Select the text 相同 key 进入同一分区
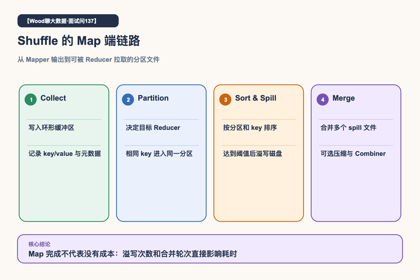The image size is (420, 280). 159,154
